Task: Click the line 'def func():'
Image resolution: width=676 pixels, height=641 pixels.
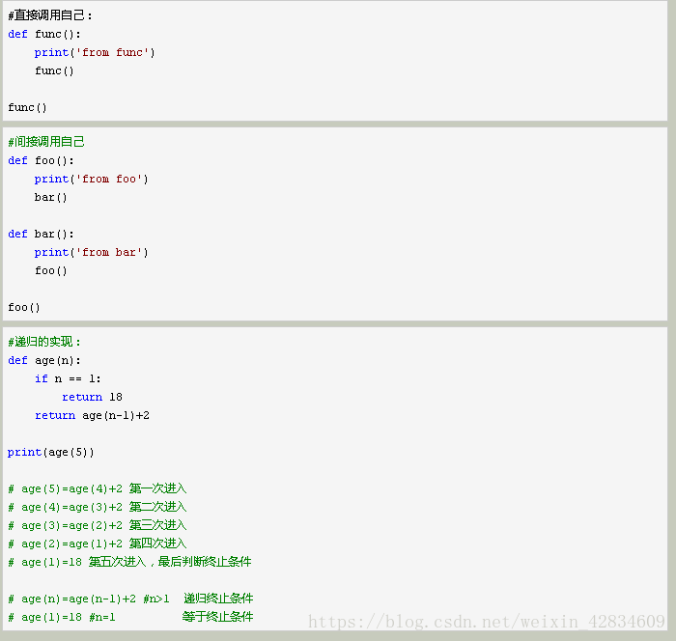Action: (44, 34)
